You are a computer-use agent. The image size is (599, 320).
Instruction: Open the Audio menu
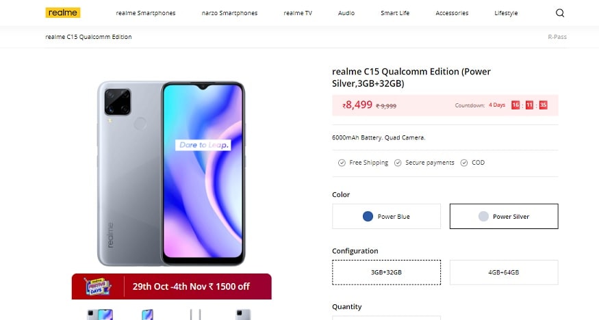[346, 13]
